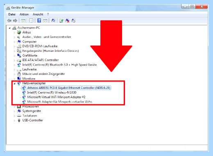Select the Prozessoren tree label
This screenshot has height=156, width=213.
[31, 106]
